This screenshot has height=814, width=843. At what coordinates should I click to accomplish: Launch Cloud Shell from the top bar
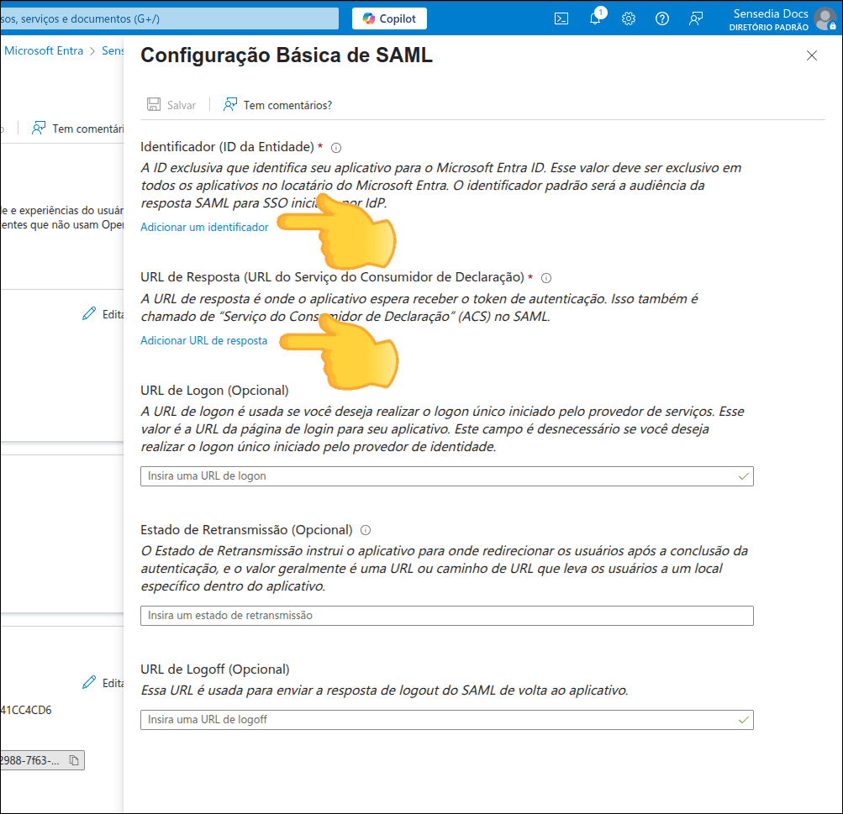561,18
